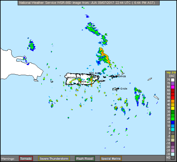The image size is (177, 162).
Task: Click the St. Croix island outline
Action: point(115,89)
